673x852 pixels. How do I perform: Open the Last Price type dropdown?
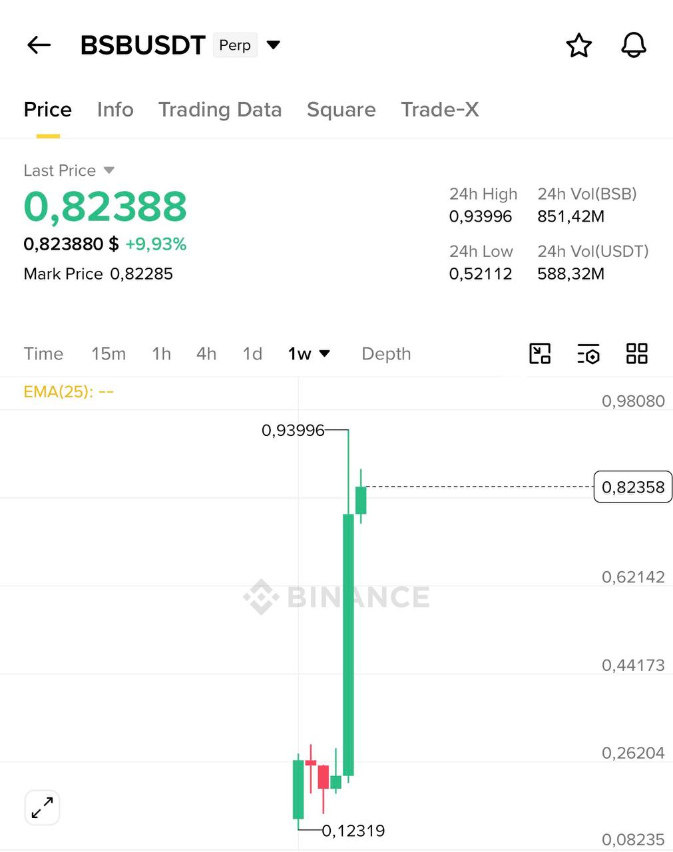tap(109, 170)
